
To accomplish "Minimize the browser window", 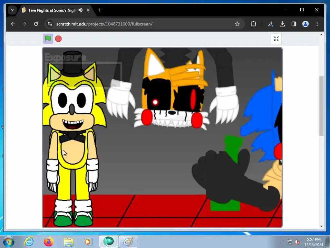I will pyautogui.click(x=287, y=10).
